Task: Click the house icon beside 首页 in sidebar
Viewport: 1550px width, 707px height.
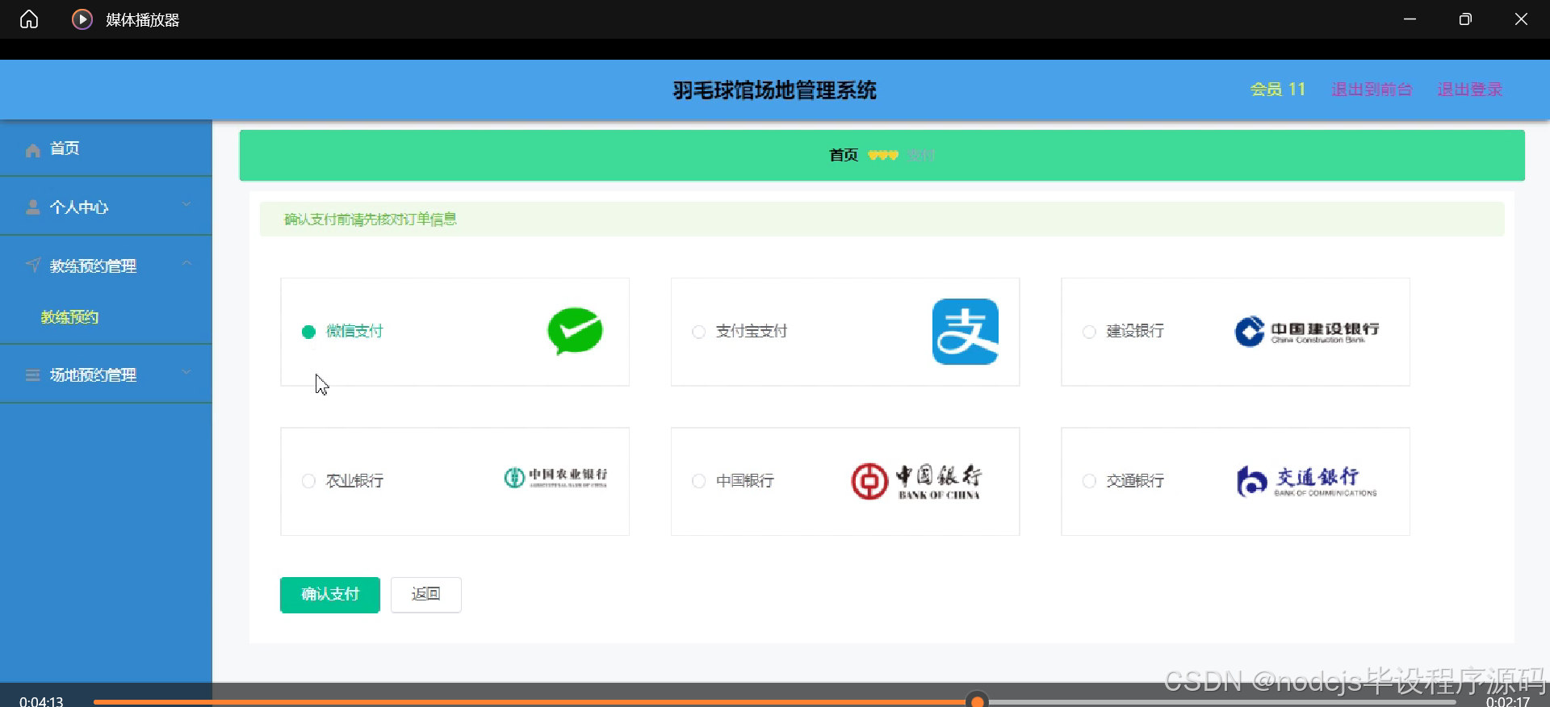Action: (x=33, y=150)
